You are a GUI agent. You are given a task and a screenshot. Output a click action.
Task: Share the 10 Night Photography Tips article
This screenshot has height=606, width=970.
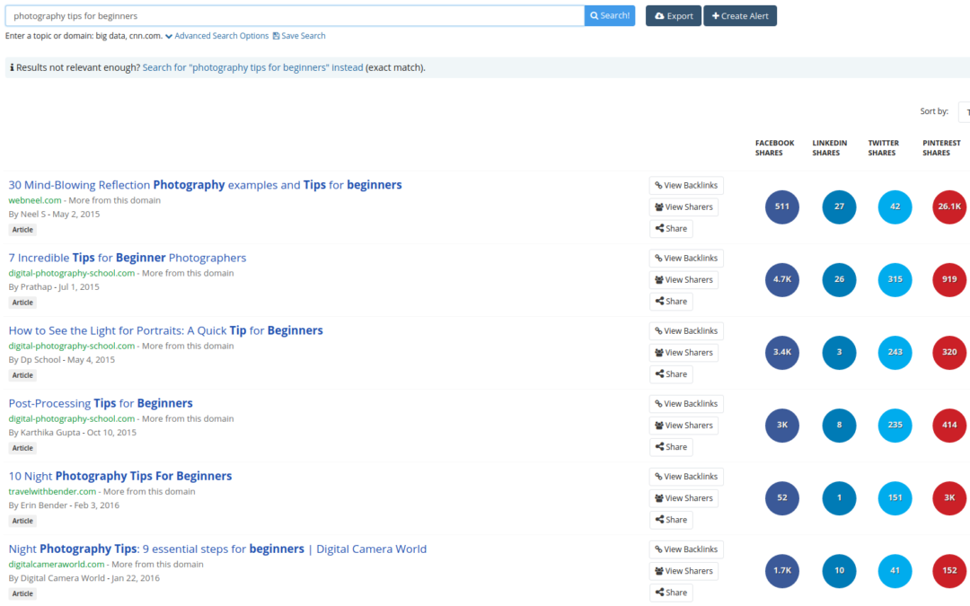[671, 520]
